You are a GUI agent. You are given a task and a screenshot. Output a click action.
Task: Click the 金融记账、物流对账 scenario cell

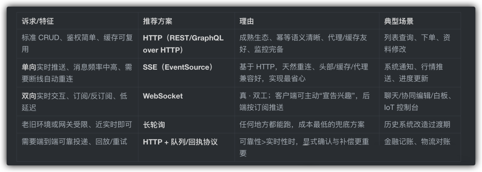tap(420, 147)
